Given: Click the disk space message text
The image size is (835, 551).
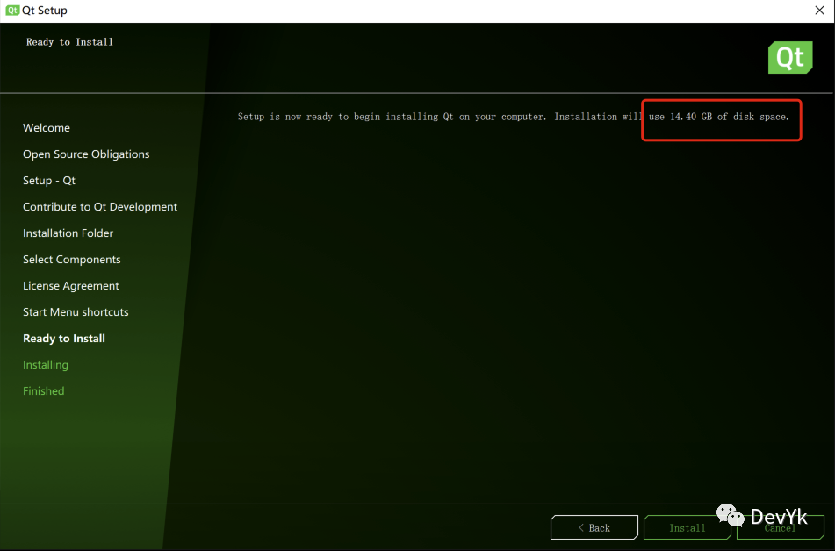Looking at the screenshot, I should pos(513,117).
